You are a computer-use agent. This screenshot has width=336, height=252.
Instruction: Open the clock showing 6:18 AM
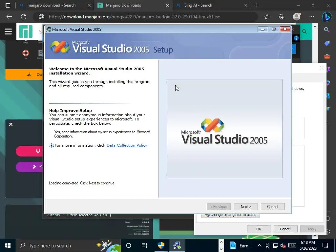point(308,245)
